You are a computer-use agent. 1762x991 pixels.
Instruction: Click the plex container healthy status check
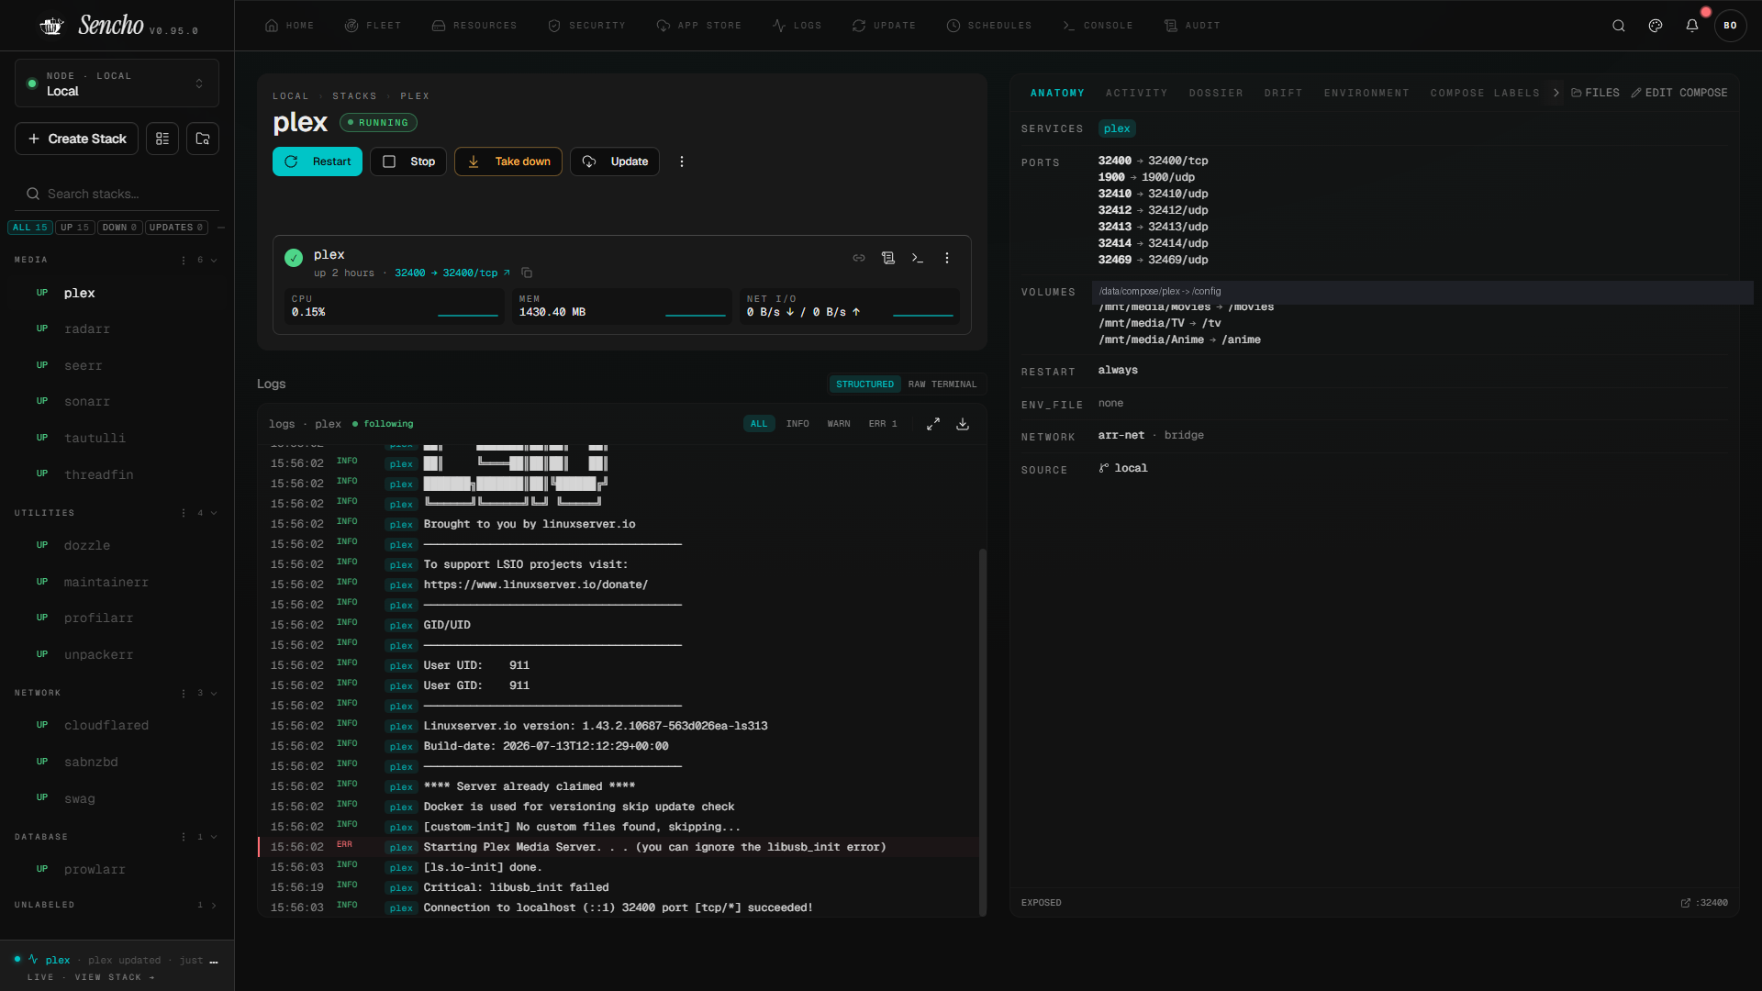pos(294,259)
